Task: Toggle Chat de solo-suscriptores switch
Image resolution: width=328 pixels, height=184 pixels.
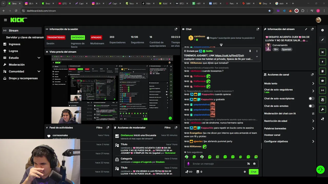Action: 312,98
